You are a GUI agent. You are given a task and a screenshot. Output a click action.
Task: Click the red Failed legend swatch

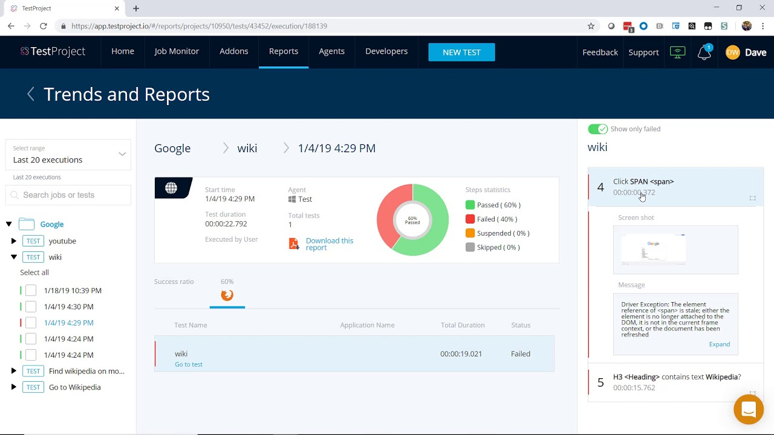click(470, 219)
